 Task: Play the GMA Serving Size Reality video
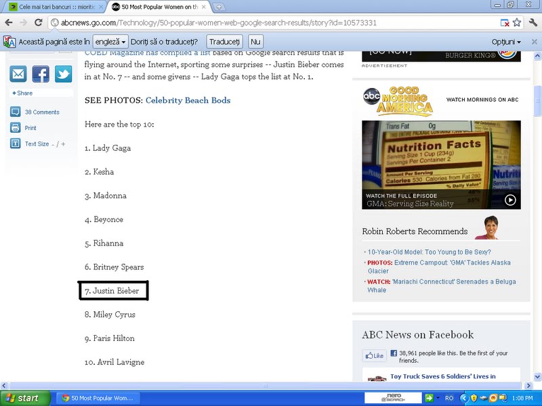(510, 200)
